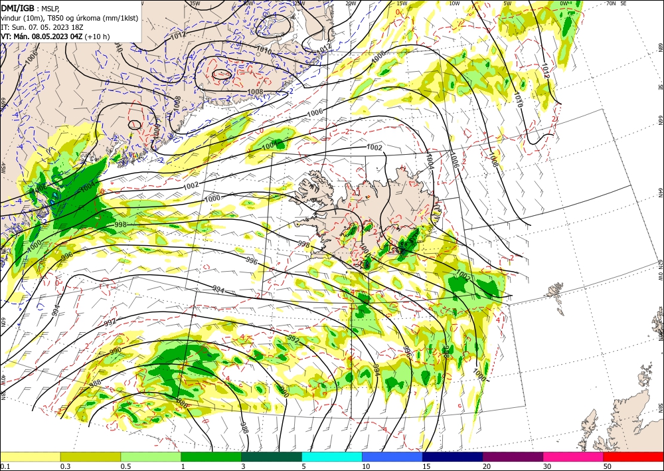Click the pink 30–50 legend swatch
The height and width of the screenshot is (471, 664).
(x=574, y=456)
